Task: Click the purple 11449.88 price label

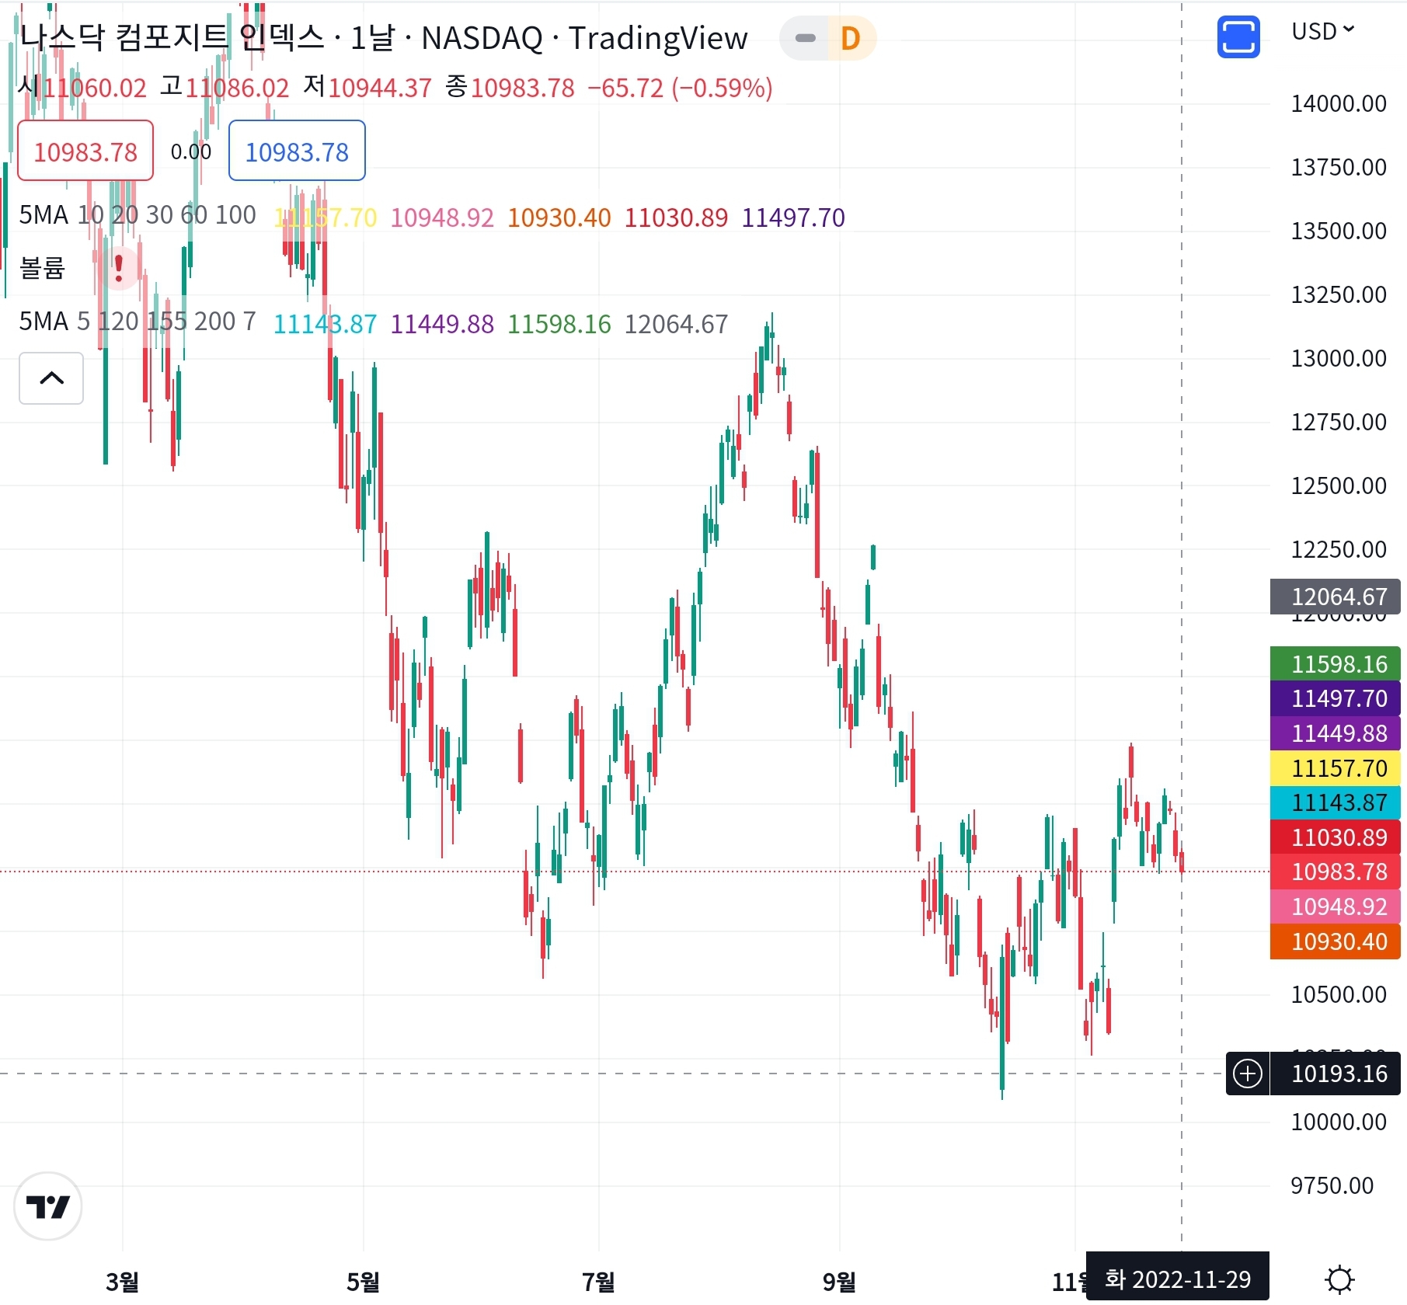Action: [1335, 733]
